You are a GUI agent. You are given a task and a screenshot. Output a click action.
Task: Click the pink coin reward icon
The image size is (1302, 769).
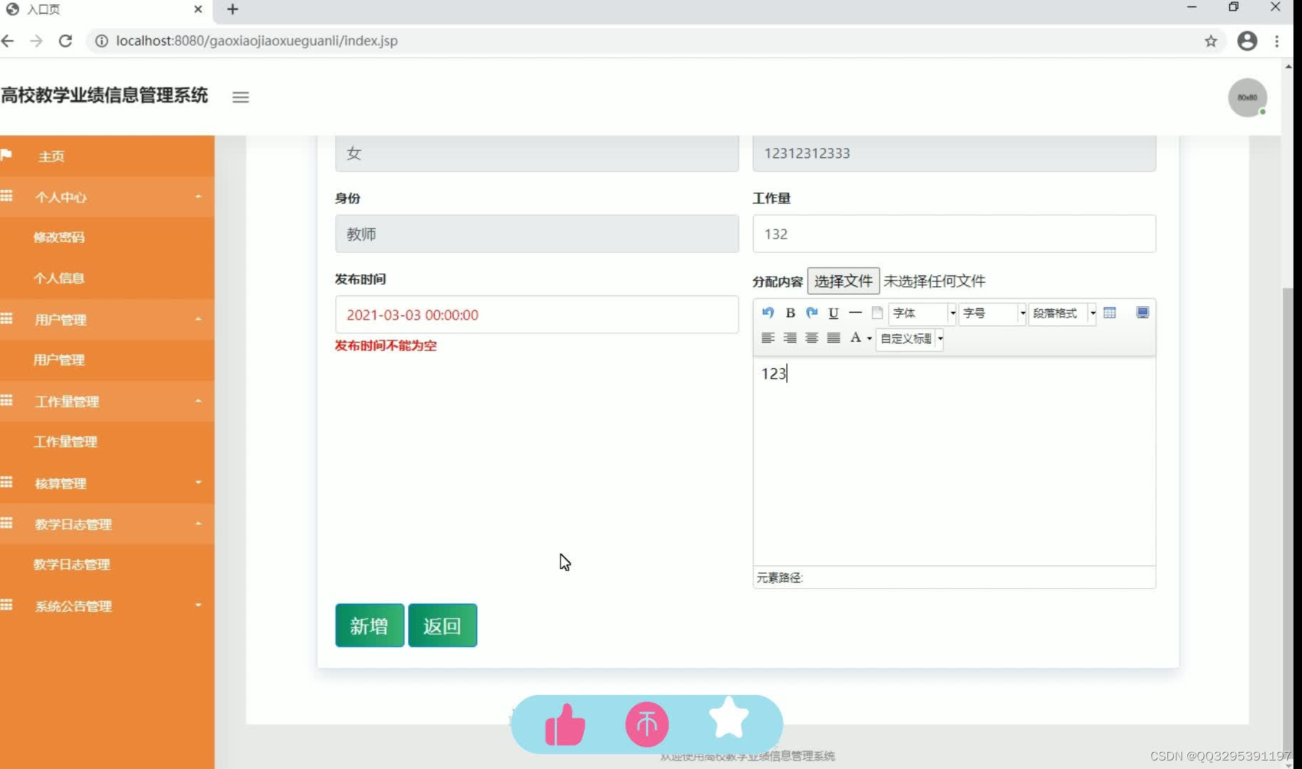pos(647,725)
